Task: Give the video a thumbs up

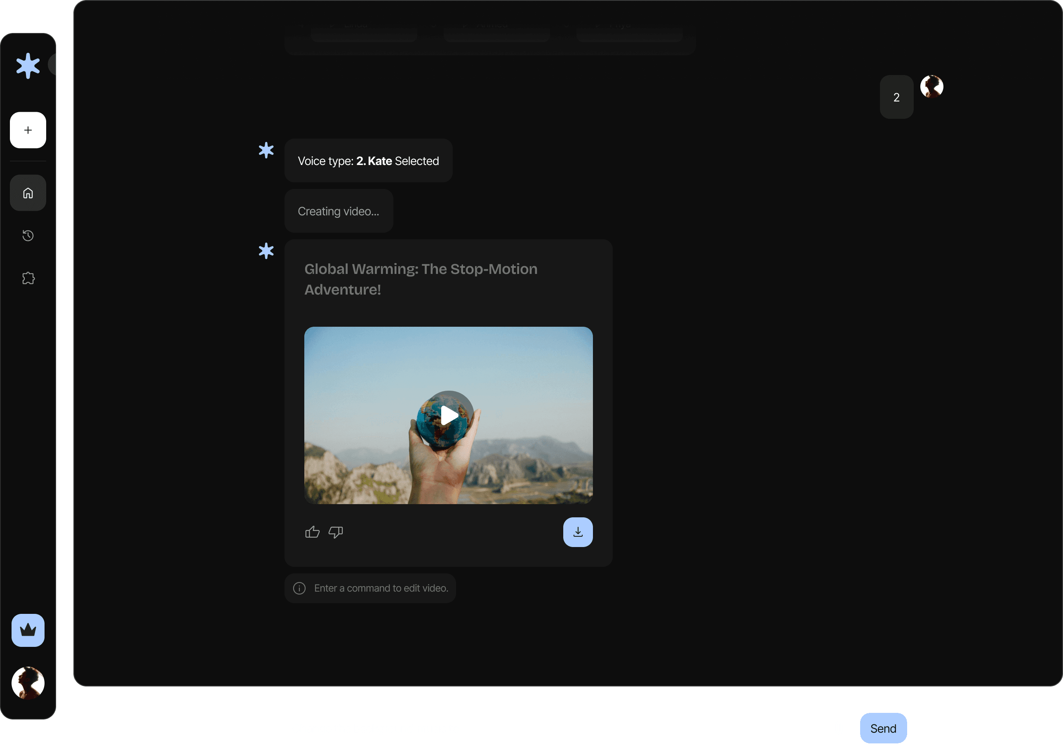Action: [x=312, y=532]
